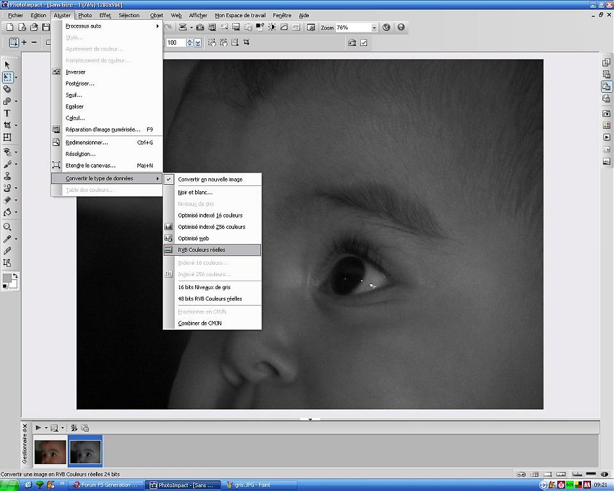Switch to Forum FS Generation taskbar button
The image size is (614, 491).
(106, 485)
